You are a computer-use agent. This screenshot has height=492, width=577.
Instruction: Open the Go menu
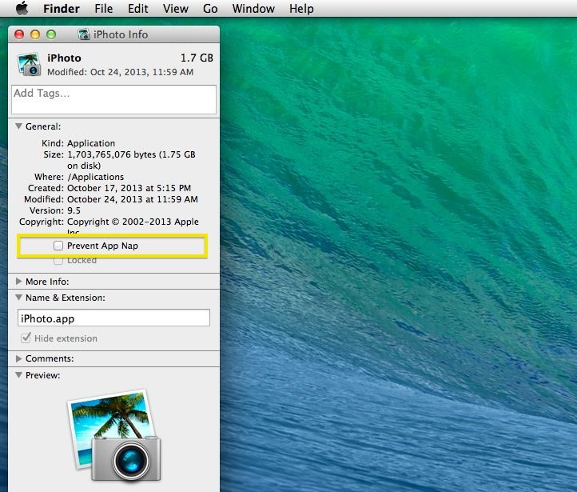coord(210,9)
